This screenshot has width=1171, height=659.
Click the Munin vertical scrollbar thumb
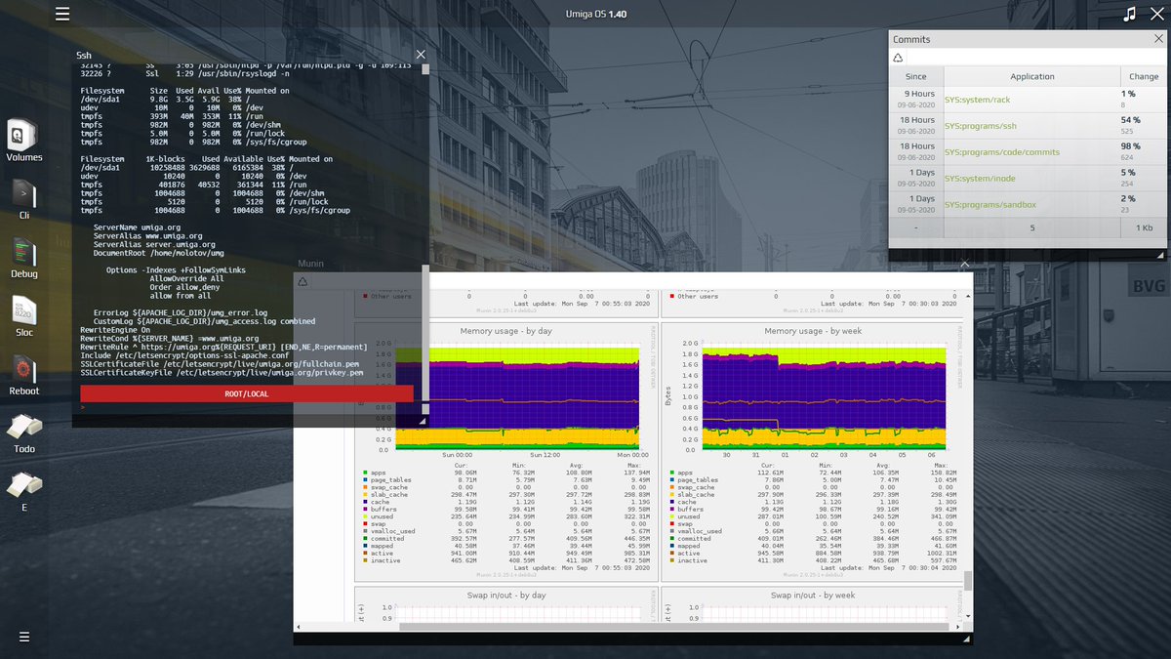(x=968, y=580)
